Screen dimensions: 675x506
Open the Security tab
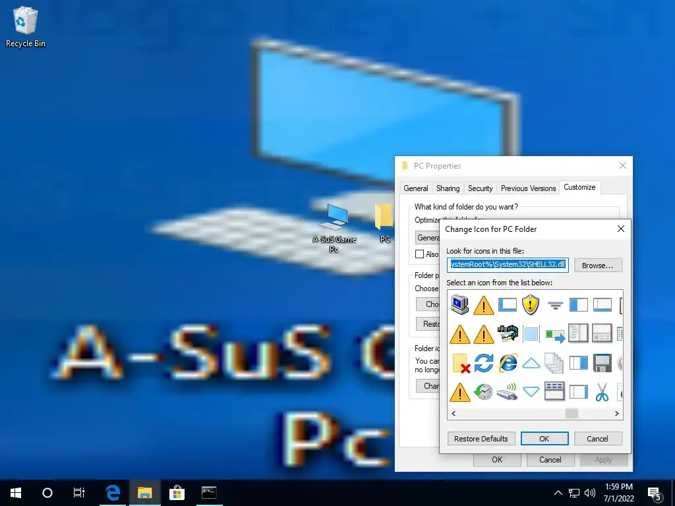pos(480,188)
